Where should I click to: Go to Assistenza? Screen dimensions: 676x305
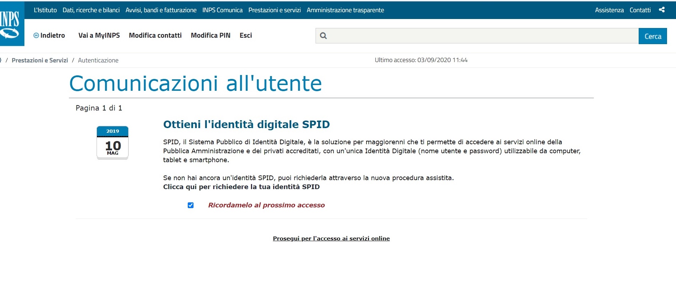tap(609, 10)
